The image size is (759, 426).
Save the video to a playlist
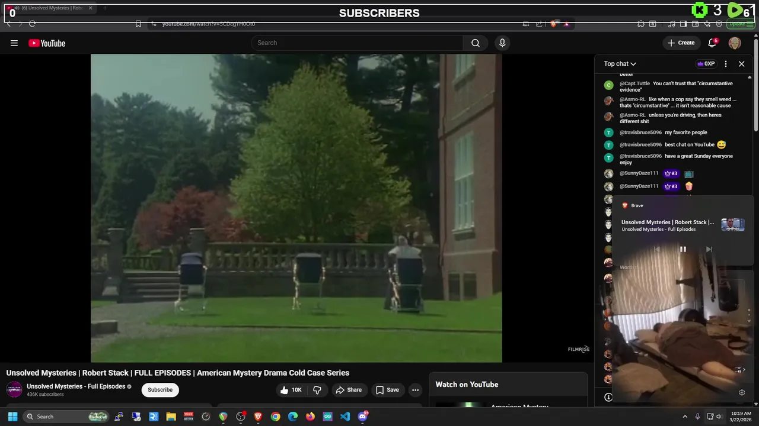387,390
